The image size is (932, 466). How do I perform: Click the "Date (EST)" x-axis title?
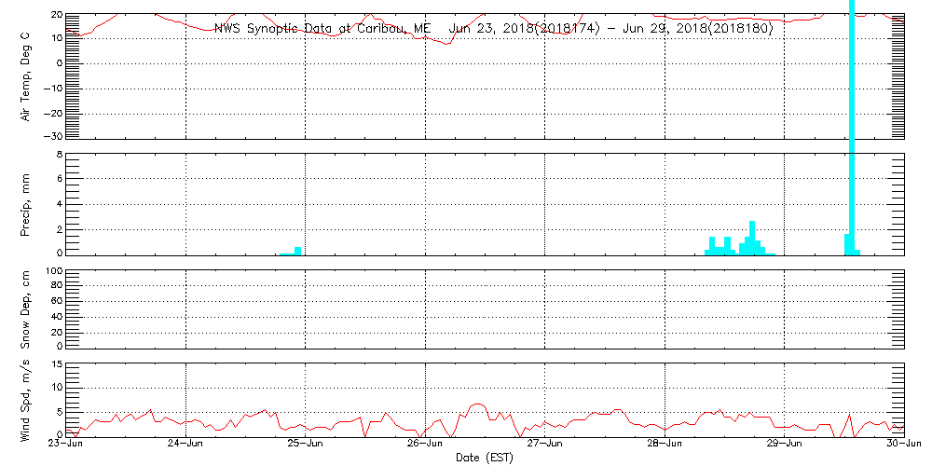pyautogui.click(x=484, y=458)
